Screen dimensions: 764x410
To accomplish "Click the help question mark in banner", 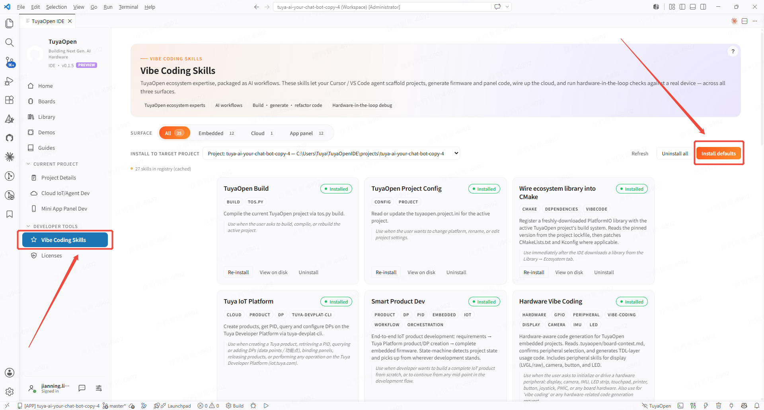I will pyautogui.click(x=733, y=51).
